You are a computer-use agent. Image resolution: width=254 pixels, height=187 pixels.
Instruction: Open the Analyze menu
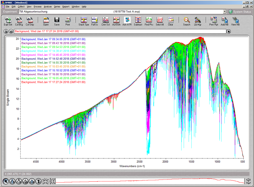[x=48, y=7]
